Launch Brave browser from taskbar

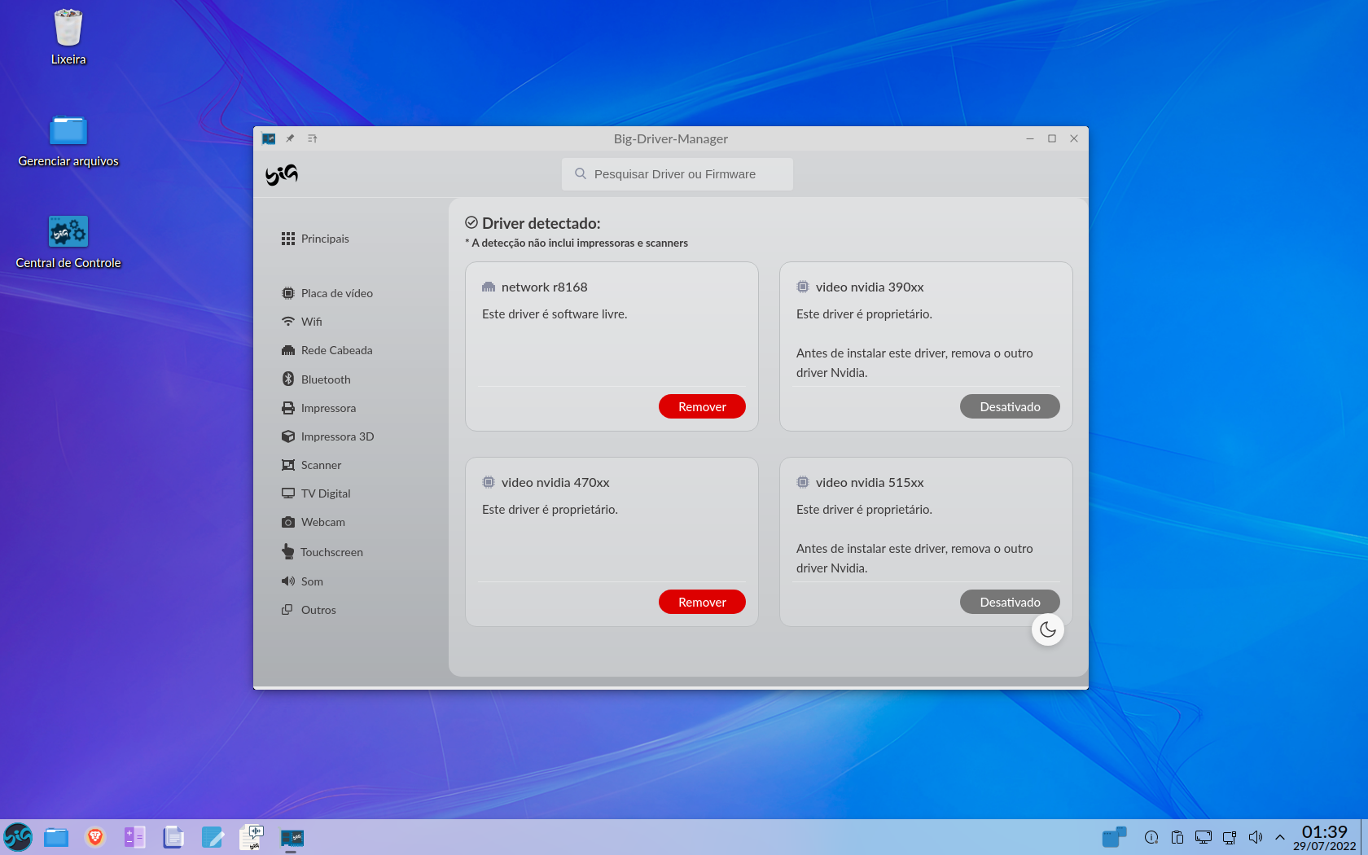pos(95,837)
